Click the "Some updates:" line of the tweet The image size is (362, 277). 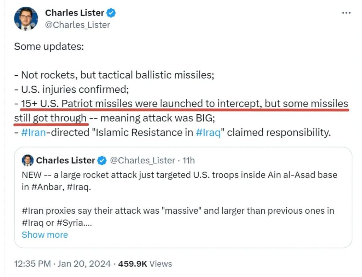[49, 46]
